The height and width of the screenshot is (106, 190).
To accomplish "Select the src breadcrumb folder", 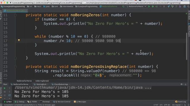I will coord(30,6).
